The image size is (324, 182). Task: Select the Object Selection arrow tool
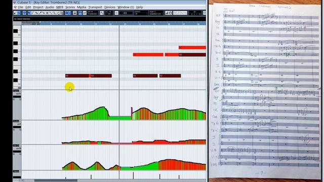(x=29, y=13)
